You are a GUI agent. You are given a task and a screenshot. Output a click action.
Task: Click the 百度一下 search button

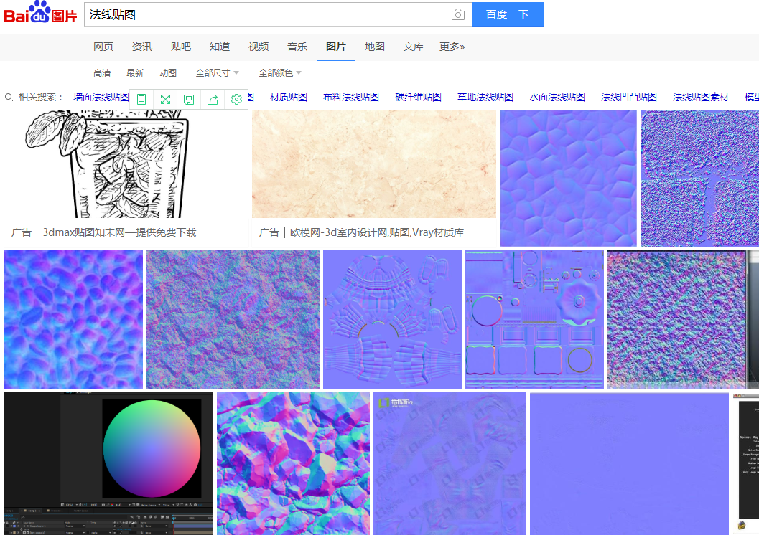pyautogui.click(x=507, y=14)
